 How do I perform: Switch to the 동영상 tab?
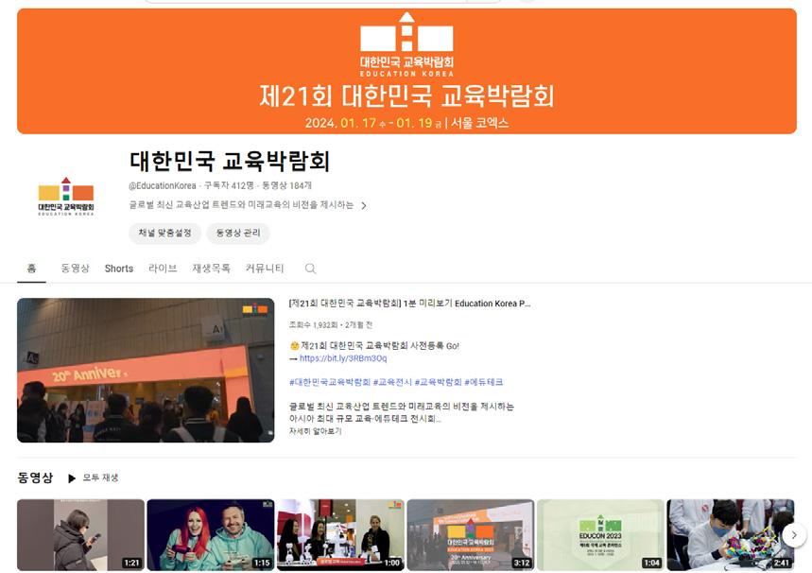pos(75,269)
